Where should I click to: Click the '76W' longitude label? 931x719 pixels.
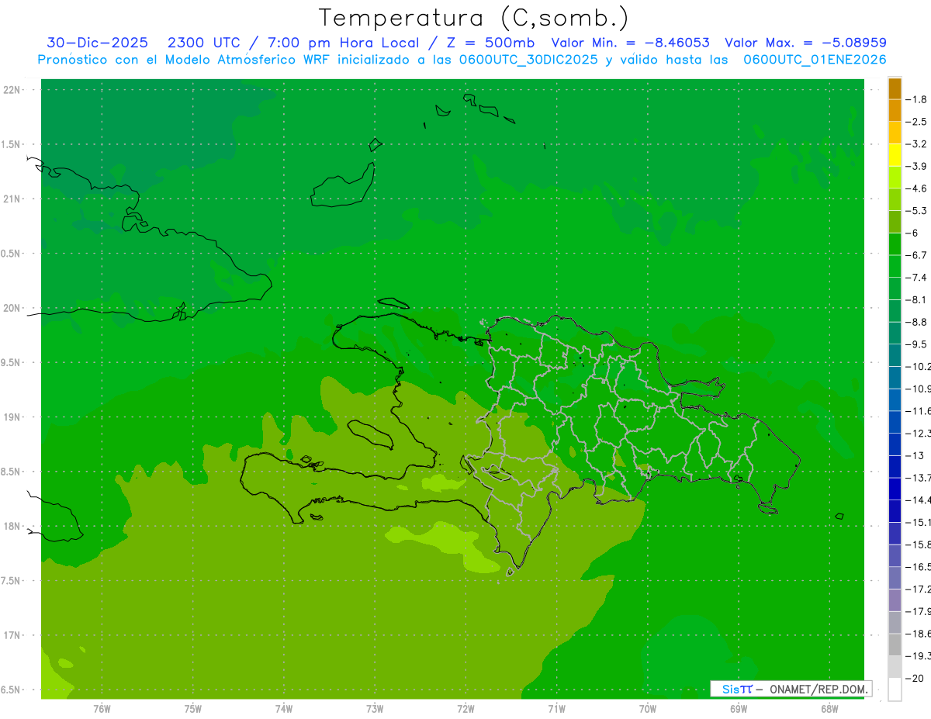[102, 708]
